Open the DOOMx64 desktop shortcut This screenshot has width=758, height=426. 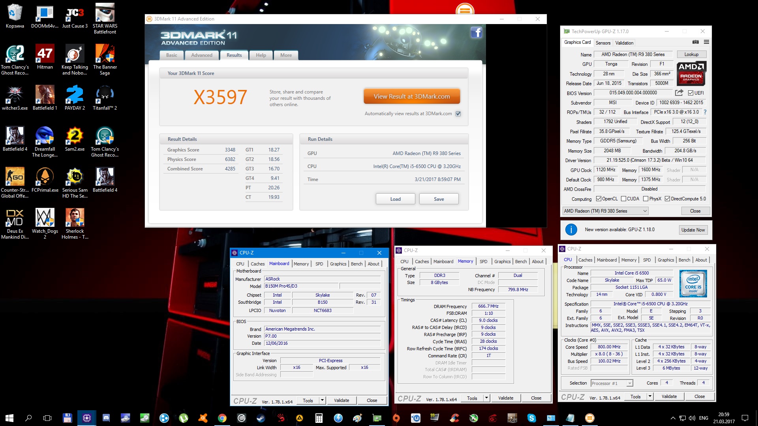point(45,16)
